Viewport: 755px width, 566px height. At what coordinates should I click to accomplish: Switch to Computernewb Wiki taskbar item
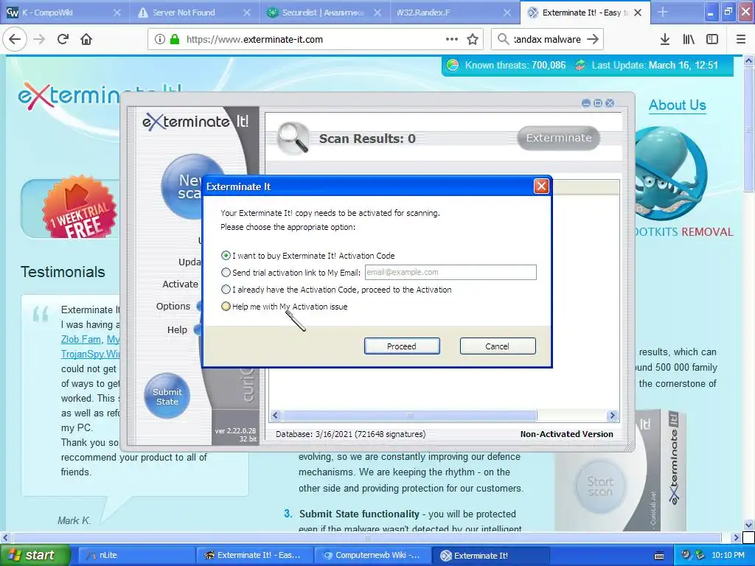point(372,556)
